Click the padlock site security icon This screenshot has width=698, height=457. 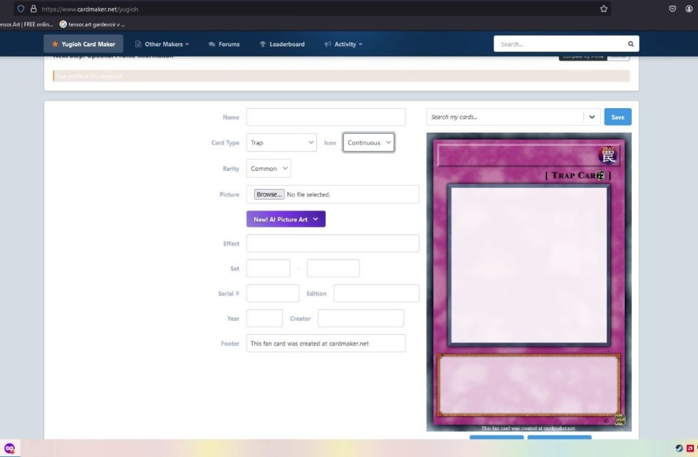(x=33, y=9)
